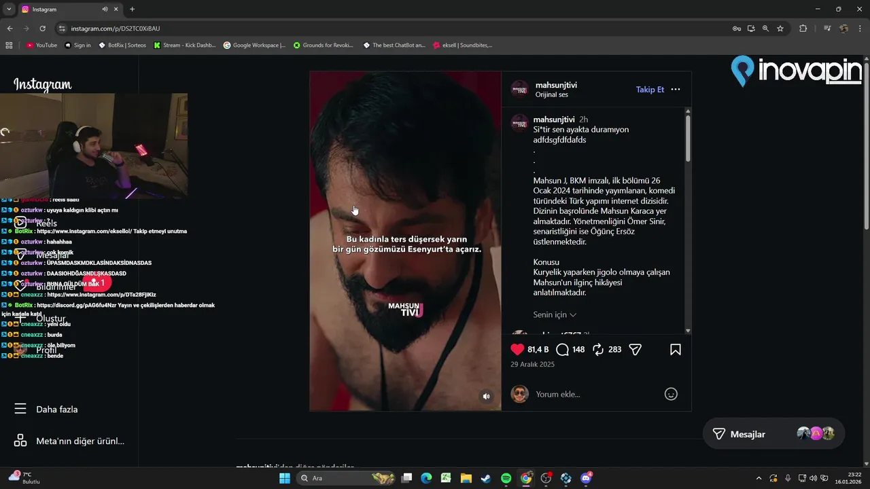Image resolution: width=870 pixels, height=489 pixels.
Task: Open eksell | Soundbites bookmark
Action: 463,46
